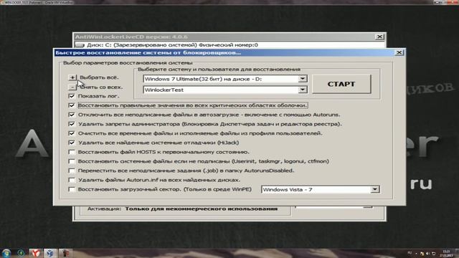459x258 pixels.
Task: Close the AntiWinLockerLiveCD window behind
Action: [x=379, y=37]
